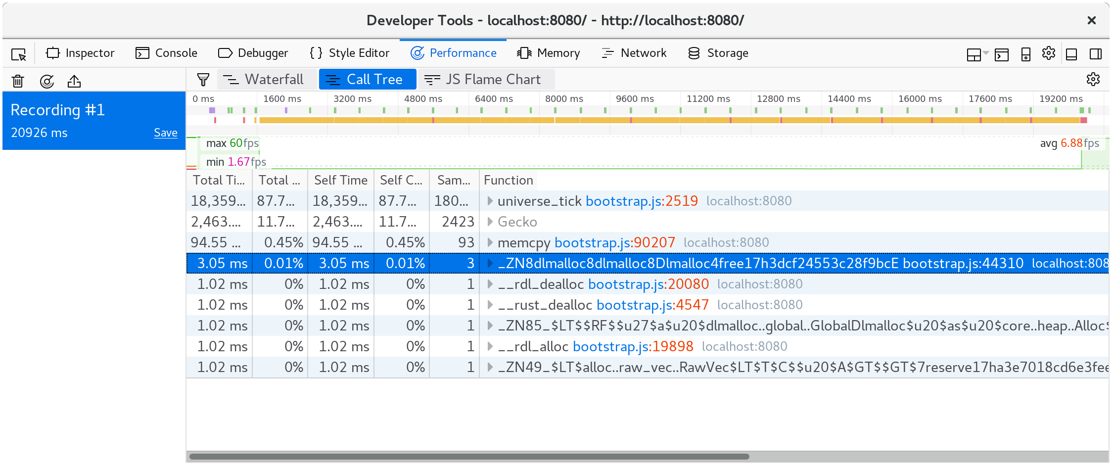Expand the universe_tick call tree row
1114x467 pixels.
pyautogui.click(x=490, y=201)
